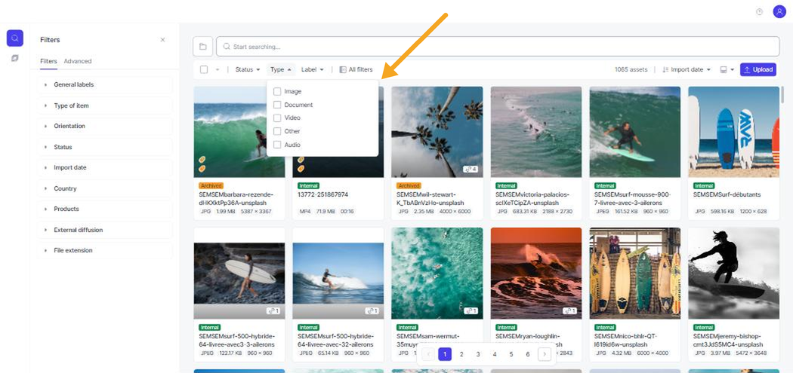The height and width of the screenshot is (373, 793).
Task: Open the SEMSEMjeremy-bishop black-and-white surfer thumbnail
Action: tap(734, 273)
